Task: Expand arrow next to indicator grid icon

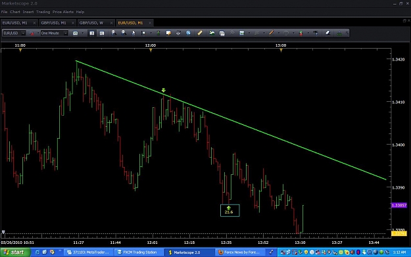Action: (x=249, y=33)
